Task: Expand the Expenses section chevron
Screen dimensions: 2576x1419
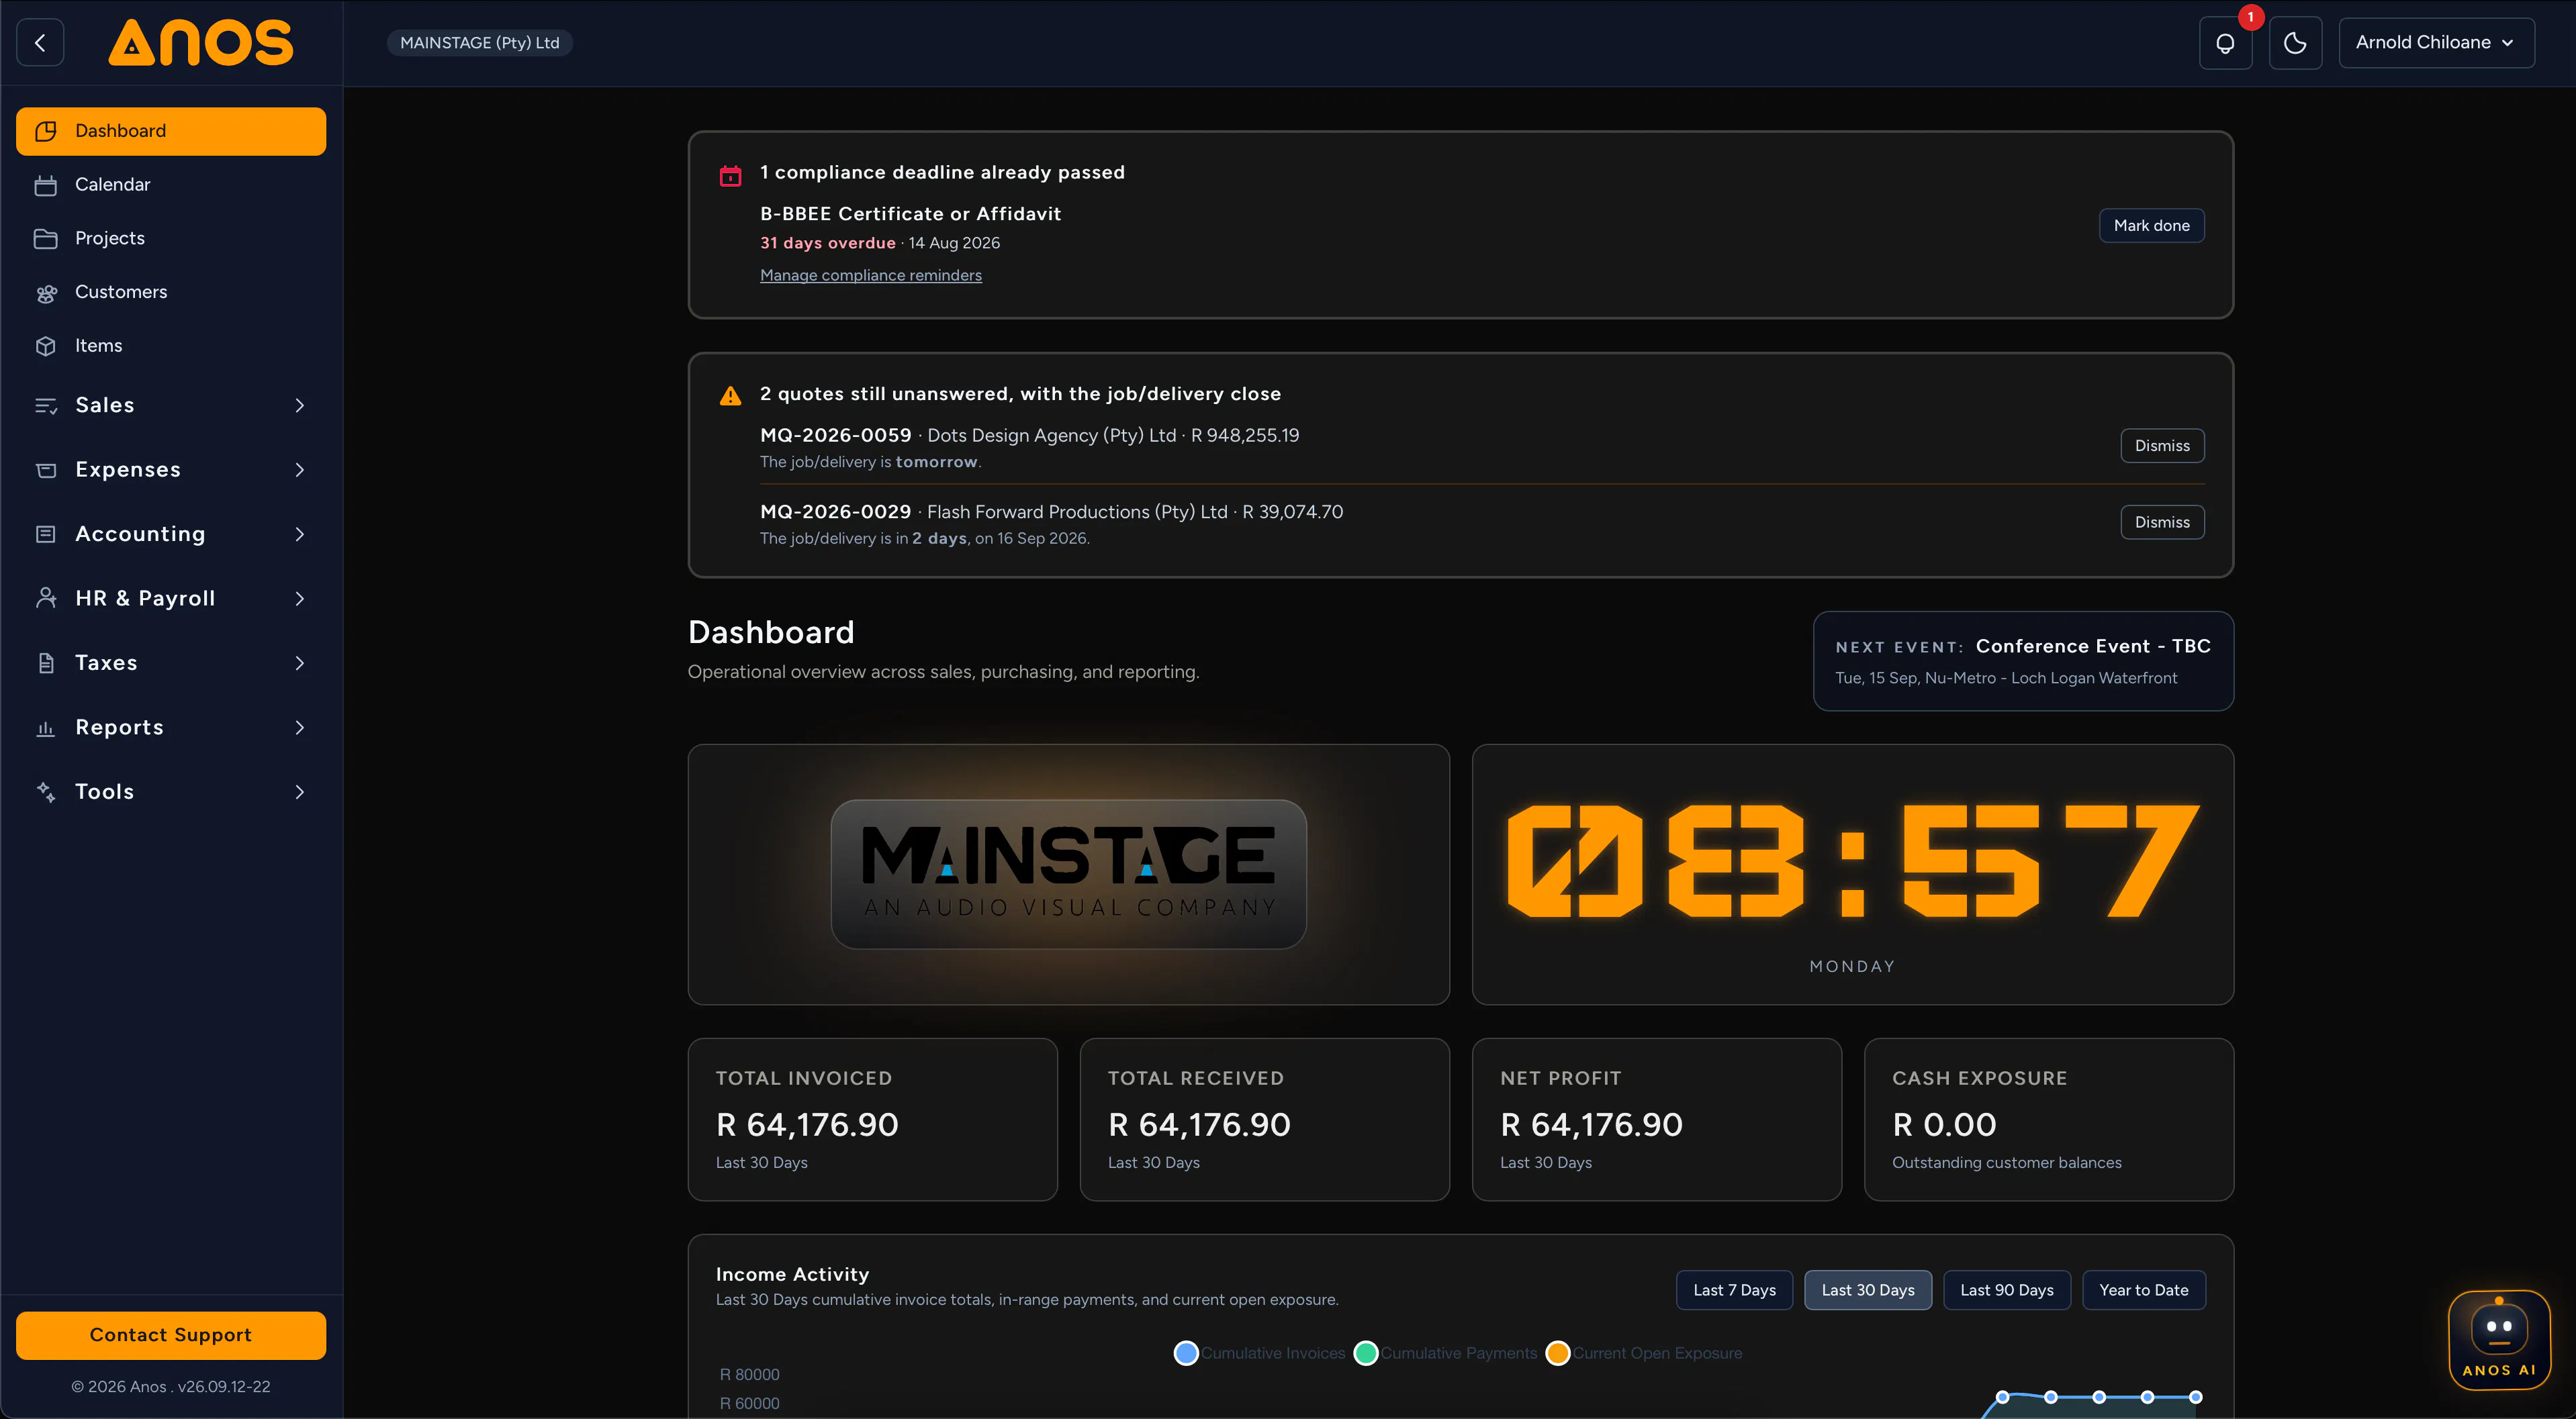Action: (300, 470)
